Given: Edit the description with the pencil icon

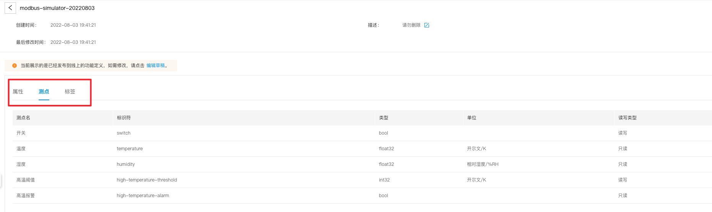Looking at the screenshot, I should (x=427, y=25).
